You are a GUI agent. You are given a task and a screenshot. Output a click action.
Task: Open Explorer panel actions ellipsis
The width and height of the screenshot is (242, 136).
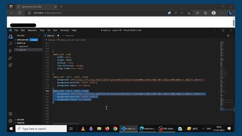tap(39, 36)
